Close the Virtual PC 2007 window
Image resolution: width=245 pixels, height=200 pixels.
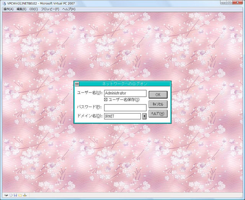[237, 3]
